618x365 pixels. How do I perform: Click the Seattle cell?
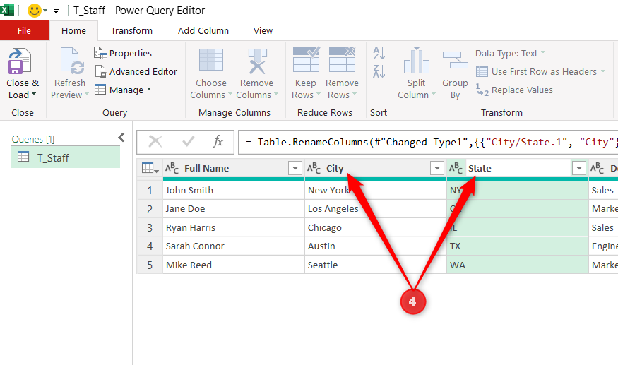376,265
